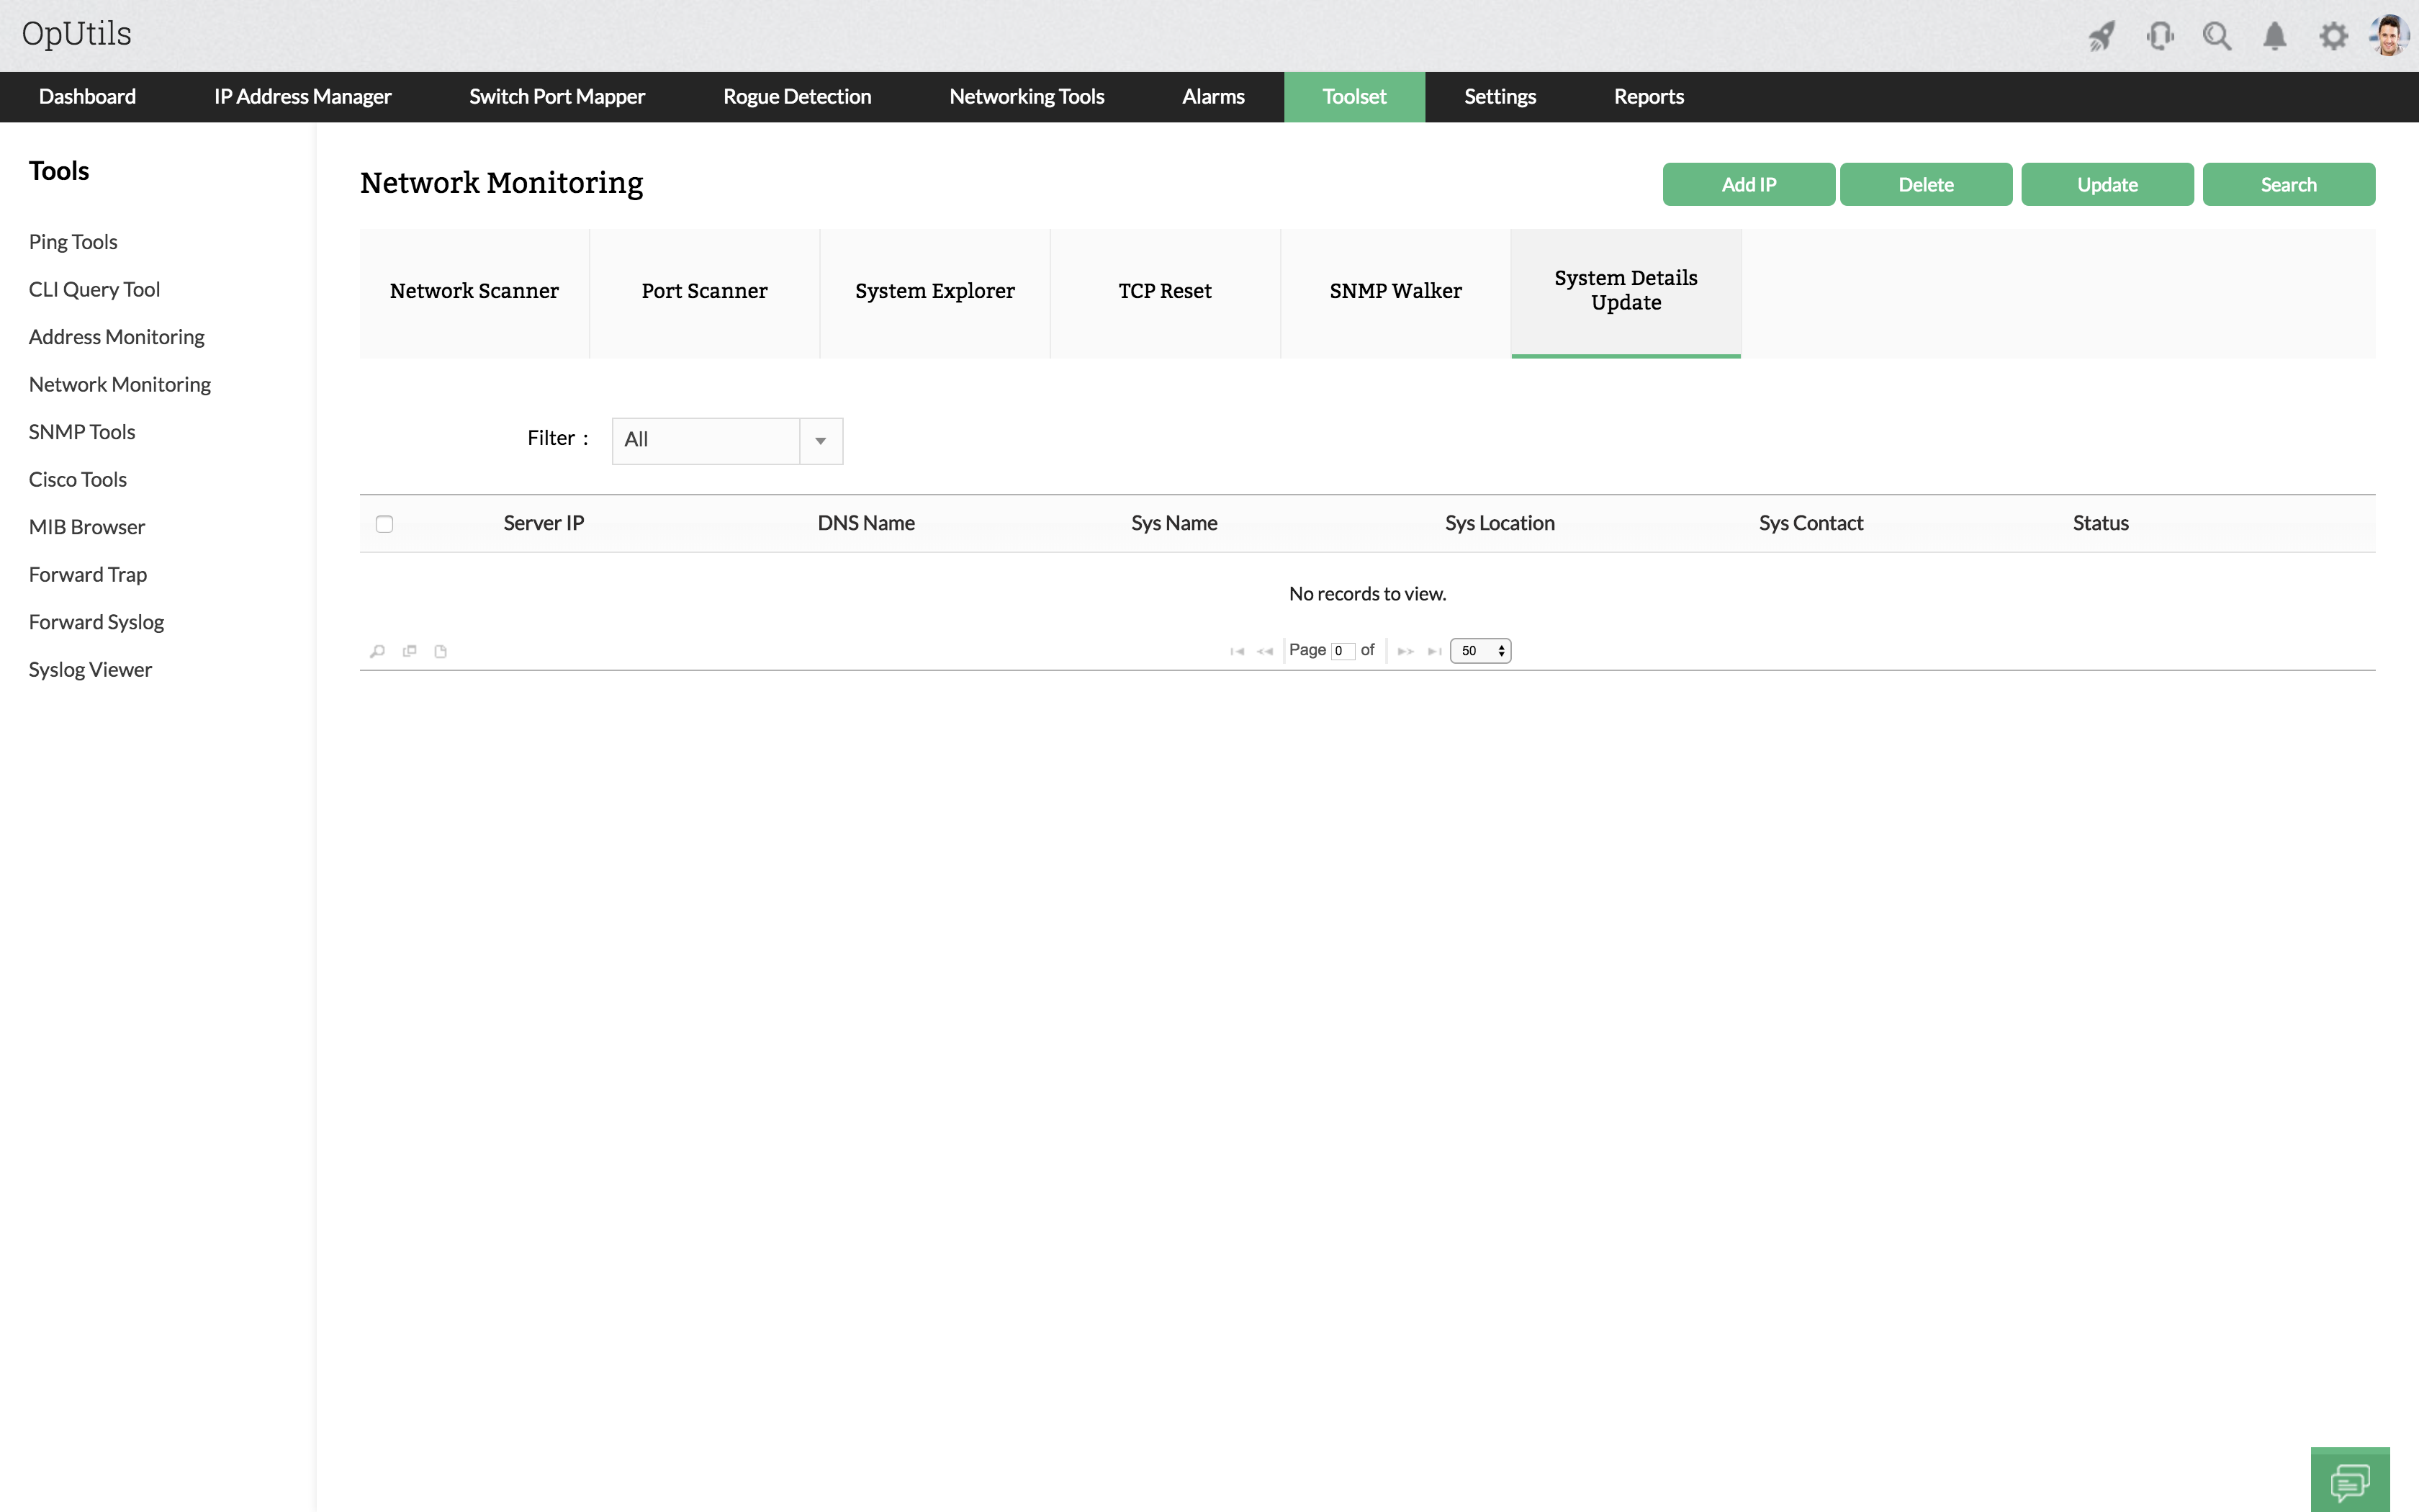Open MIB Browser in Tools sidebar
The image size is (2419, 1512).
point(87,527)
